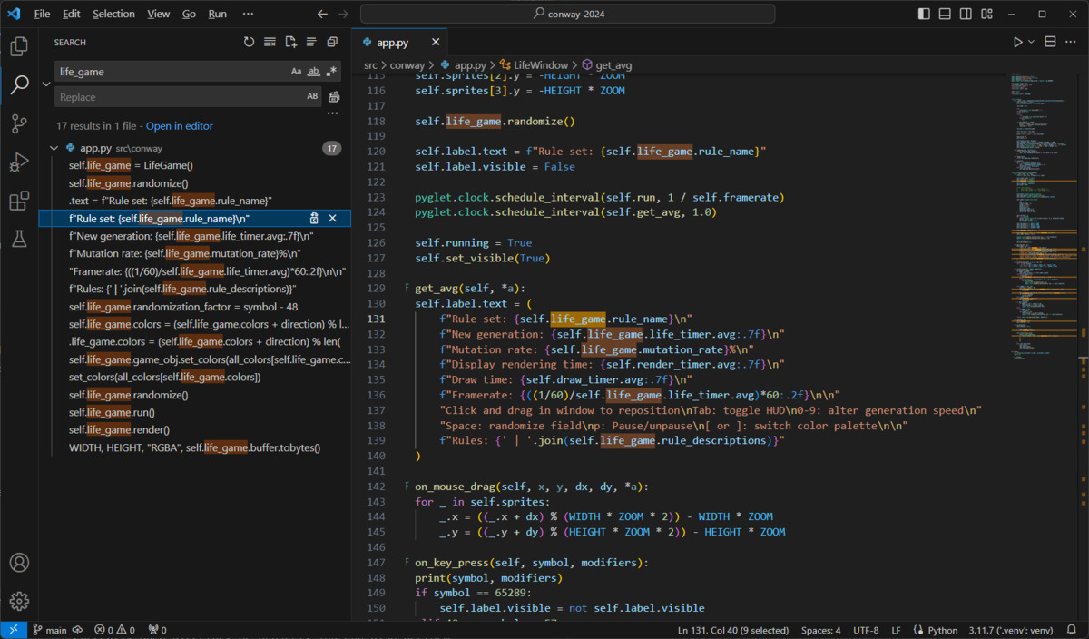Open Source Control view in activity bar
Screen dimensions: 1089x639
(20, 123)
